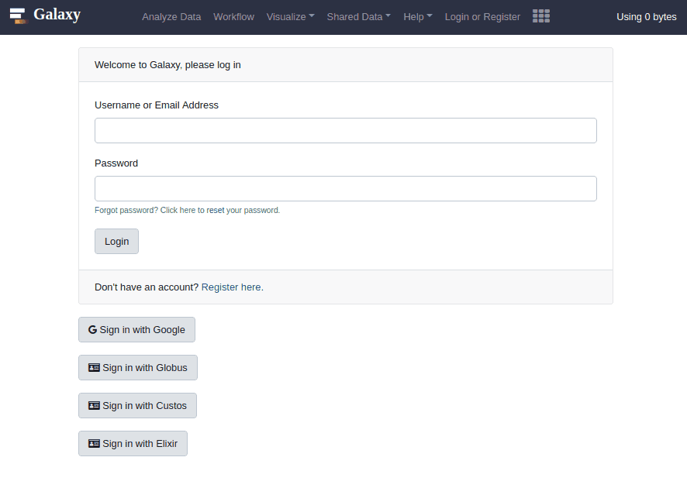This screenshot has height=495, width=687.
Task: Open the Help dropdown menu
Action: tap(417, 16)
